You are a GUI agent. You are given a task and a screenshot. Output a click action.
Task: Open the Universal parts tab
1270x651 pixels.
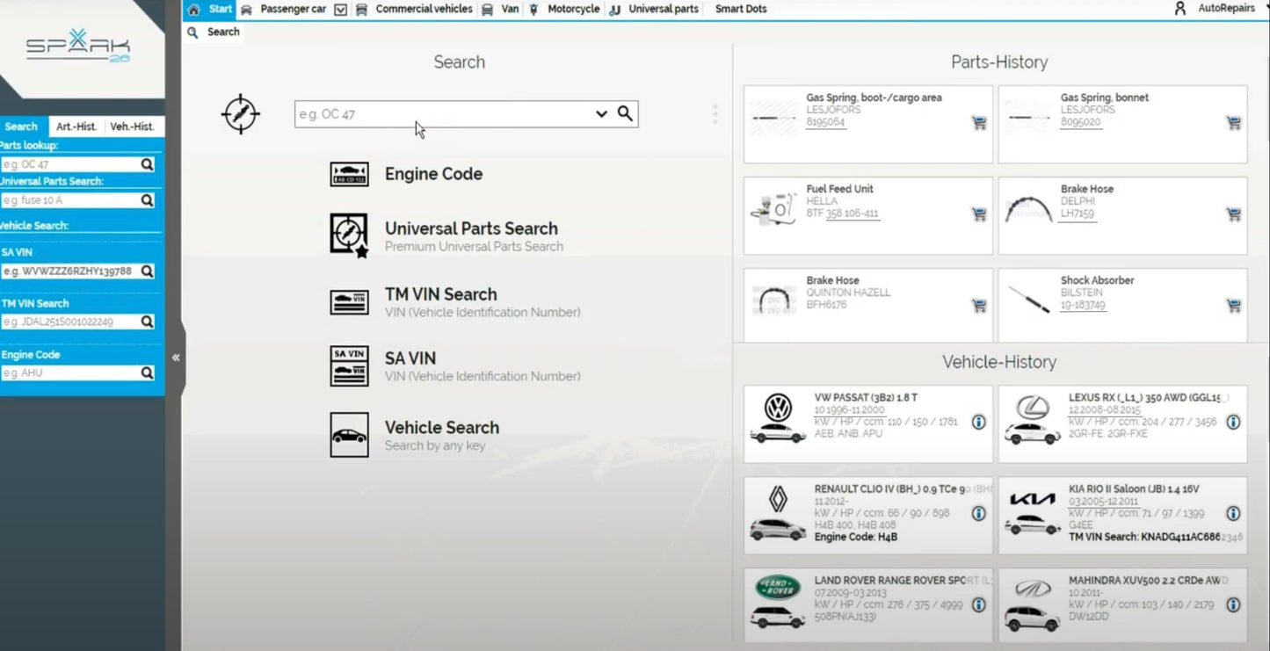coord(664,9)
